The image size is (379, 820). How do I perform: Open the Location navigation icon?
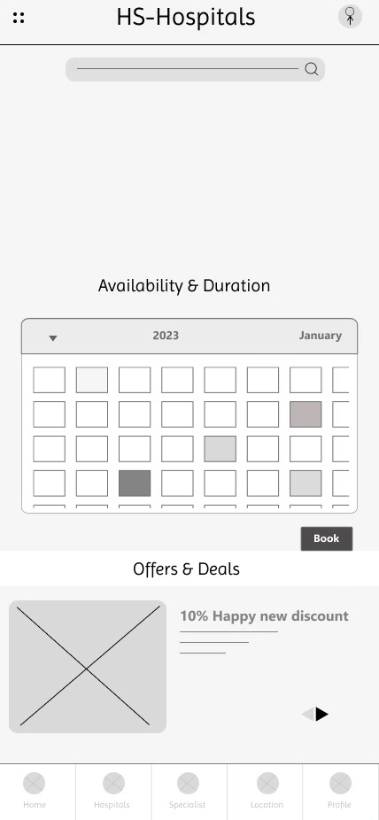(x=267, y=784)
